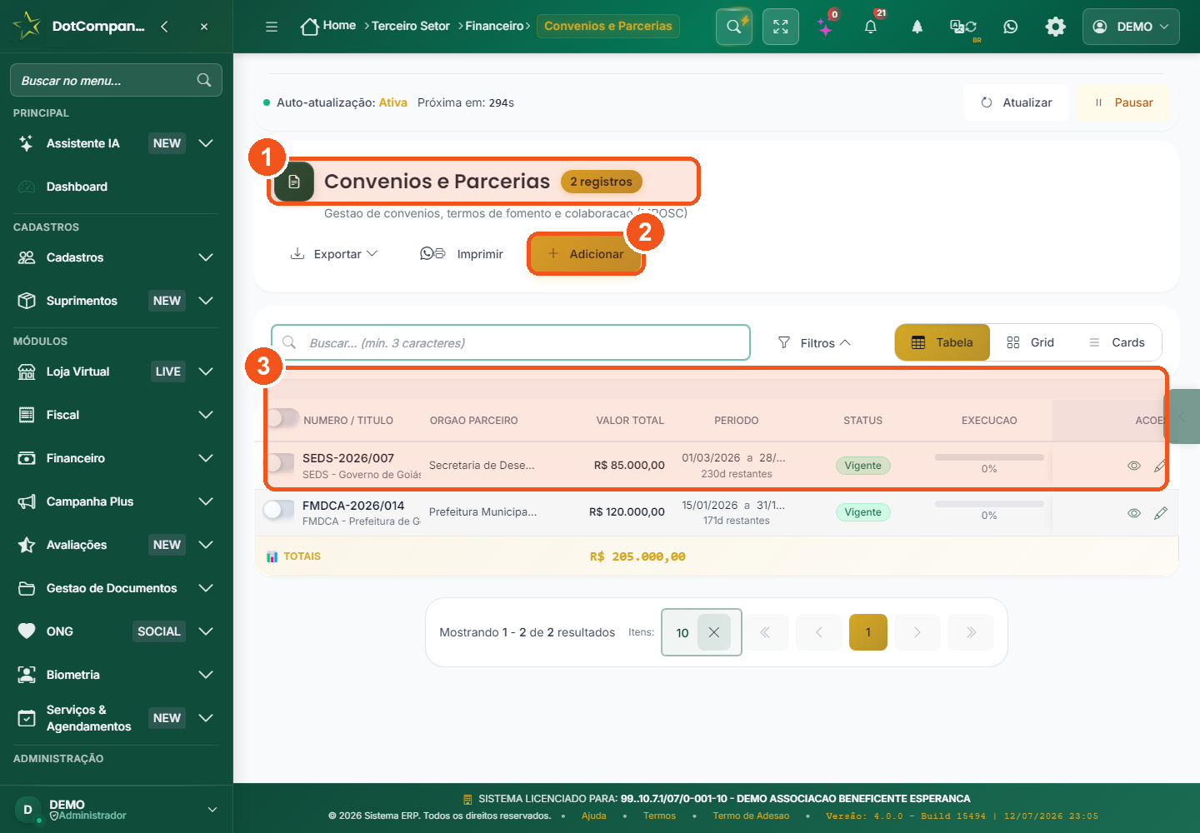Open Dashboard in the sidebar

point(116,187)
